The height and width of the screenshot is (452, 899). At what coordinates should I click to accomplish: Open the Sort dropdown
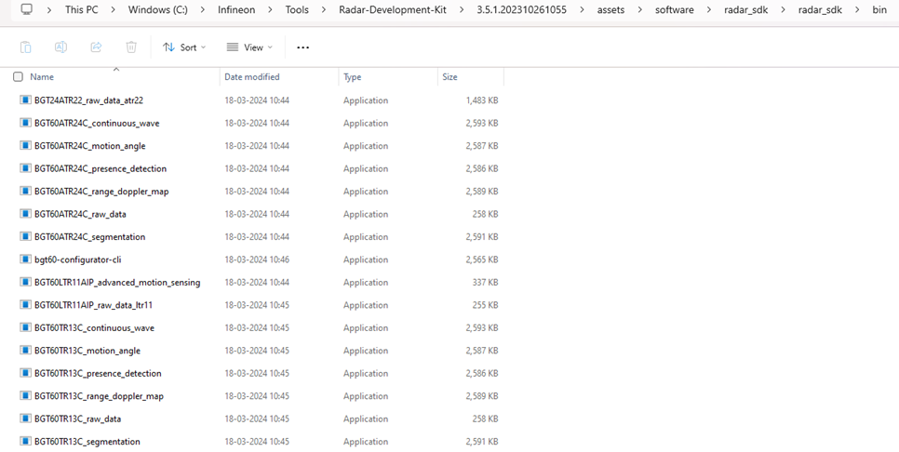point(183,47)
